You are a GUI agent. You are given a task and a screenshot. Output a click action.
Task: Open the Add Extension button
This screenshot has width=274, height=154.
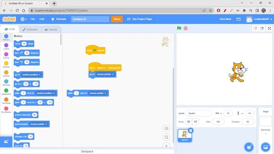[x=6, y=142]
